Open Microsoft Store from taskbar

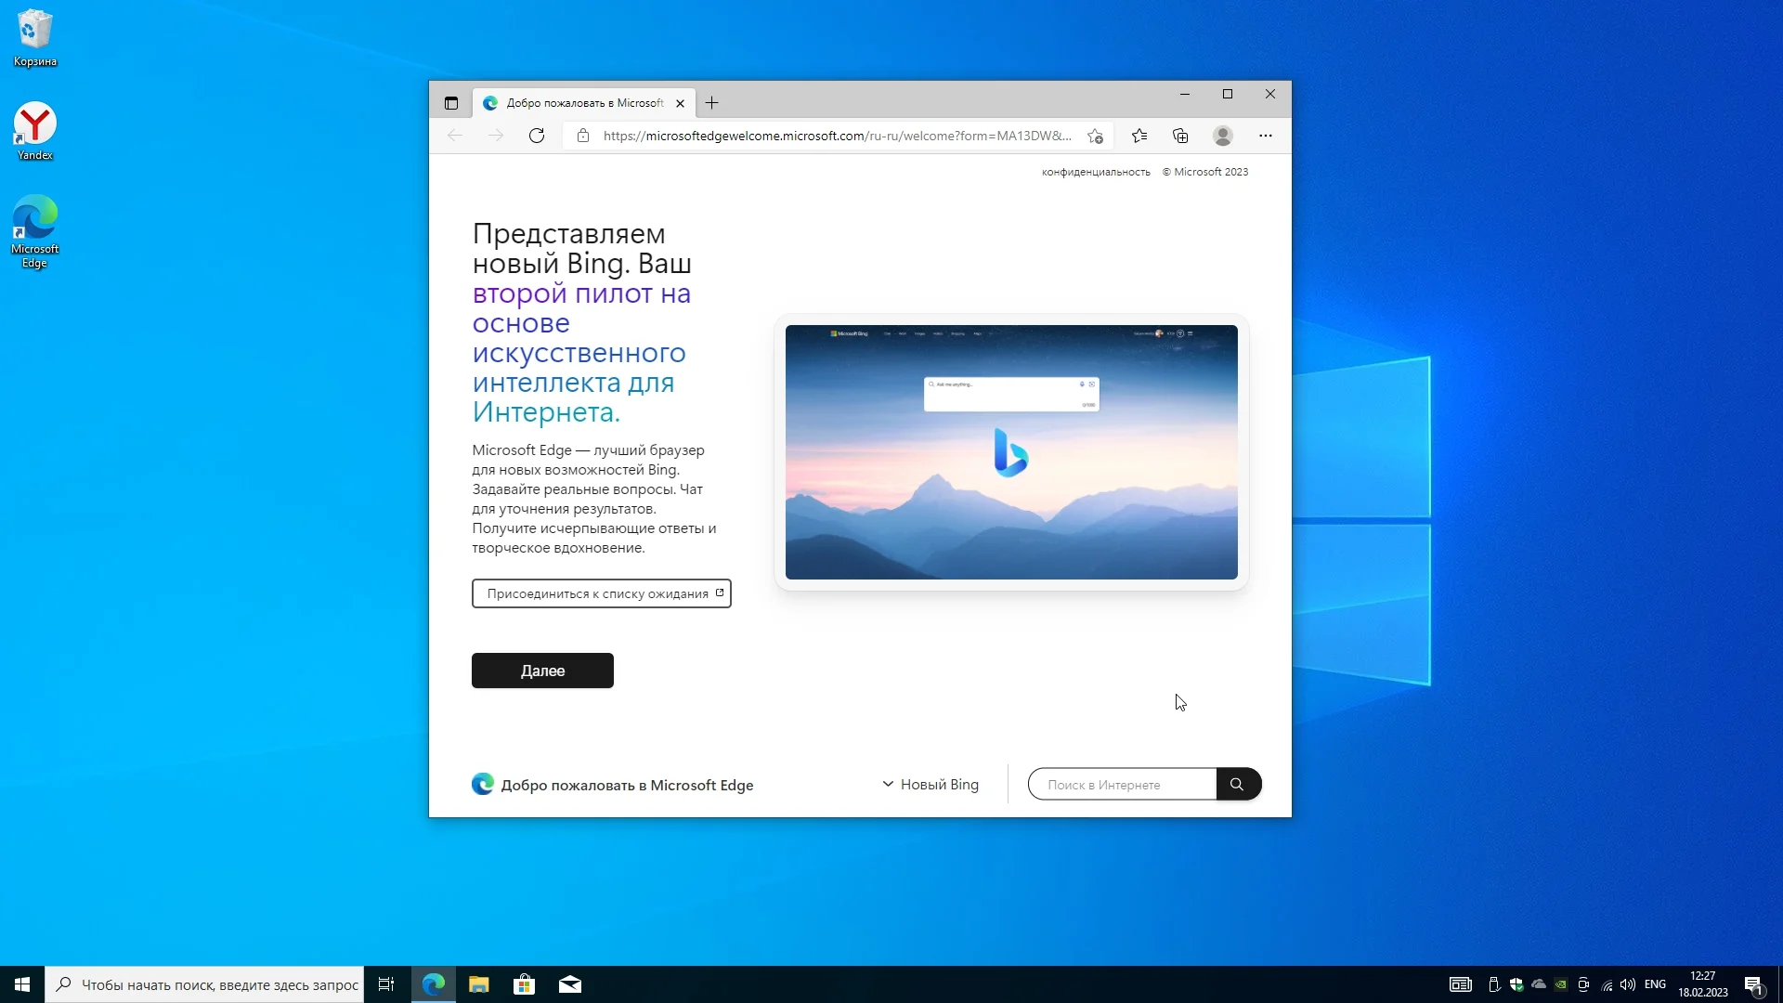click(524, 984)
